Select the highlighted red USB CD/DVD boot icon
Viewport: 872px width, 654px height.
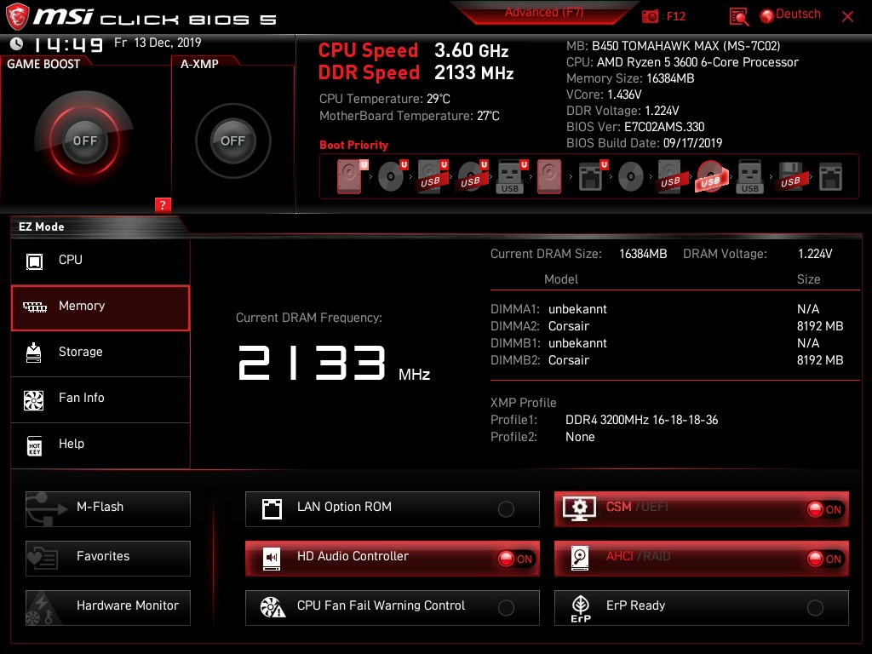710,177
